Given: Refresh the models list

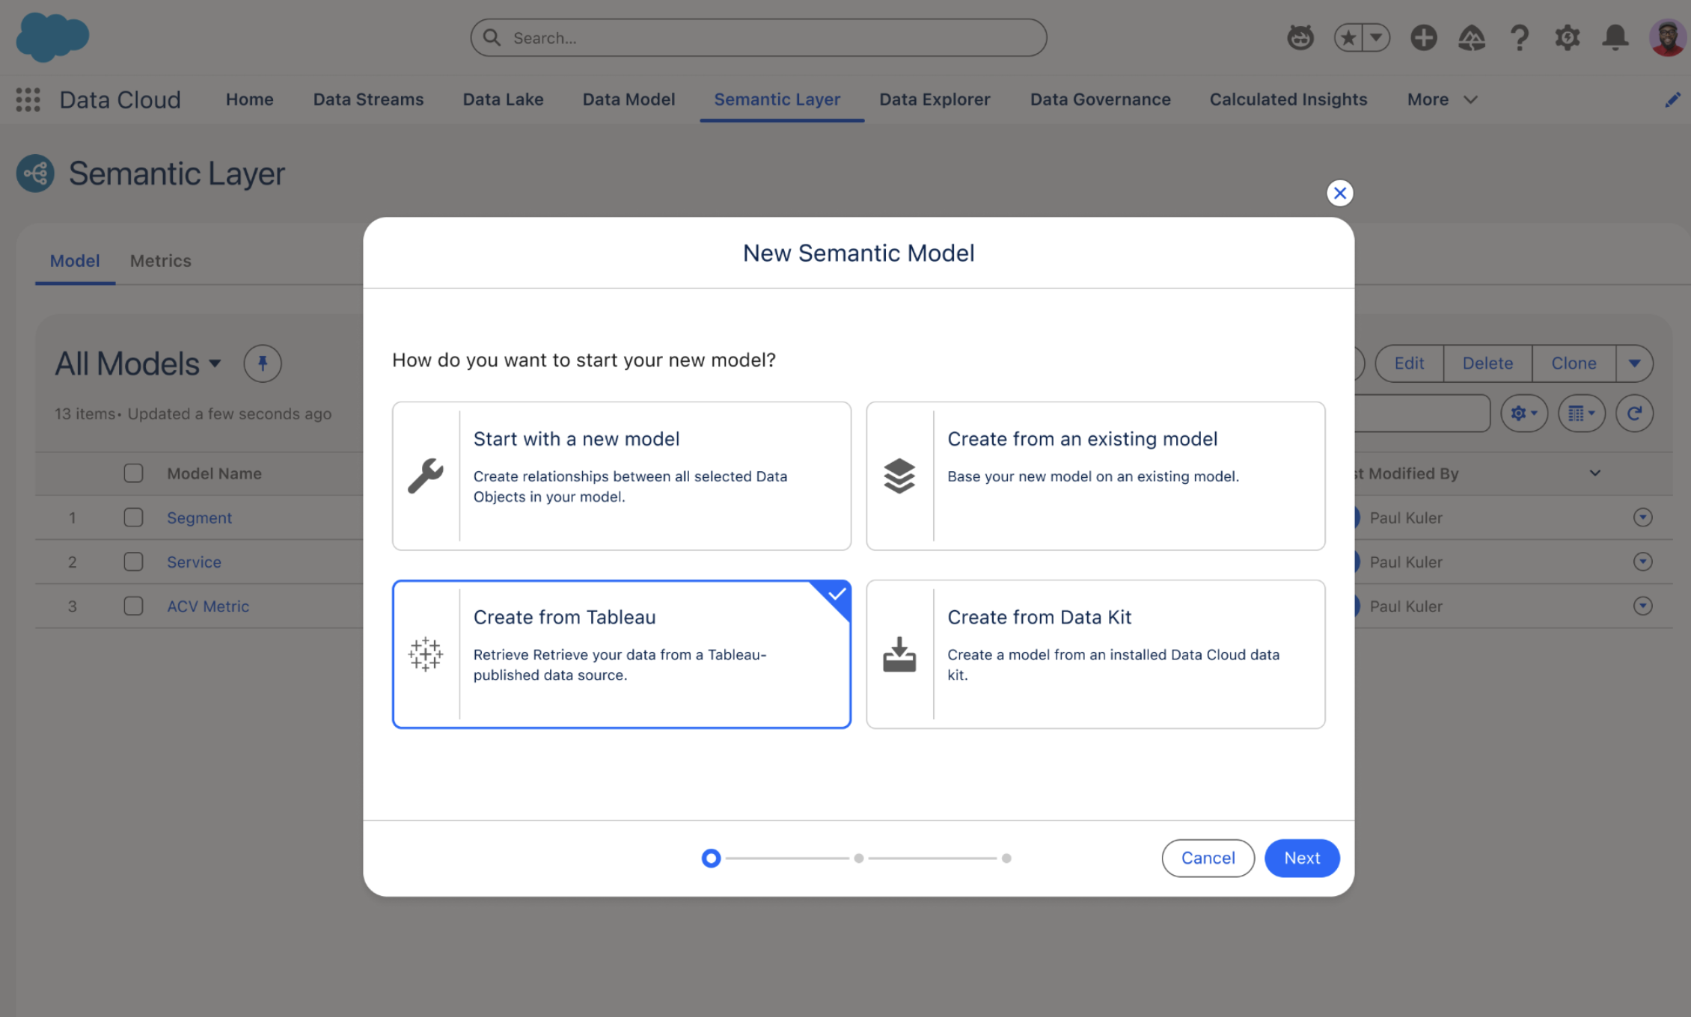Looking at the screenshot, I should 1634,413.
